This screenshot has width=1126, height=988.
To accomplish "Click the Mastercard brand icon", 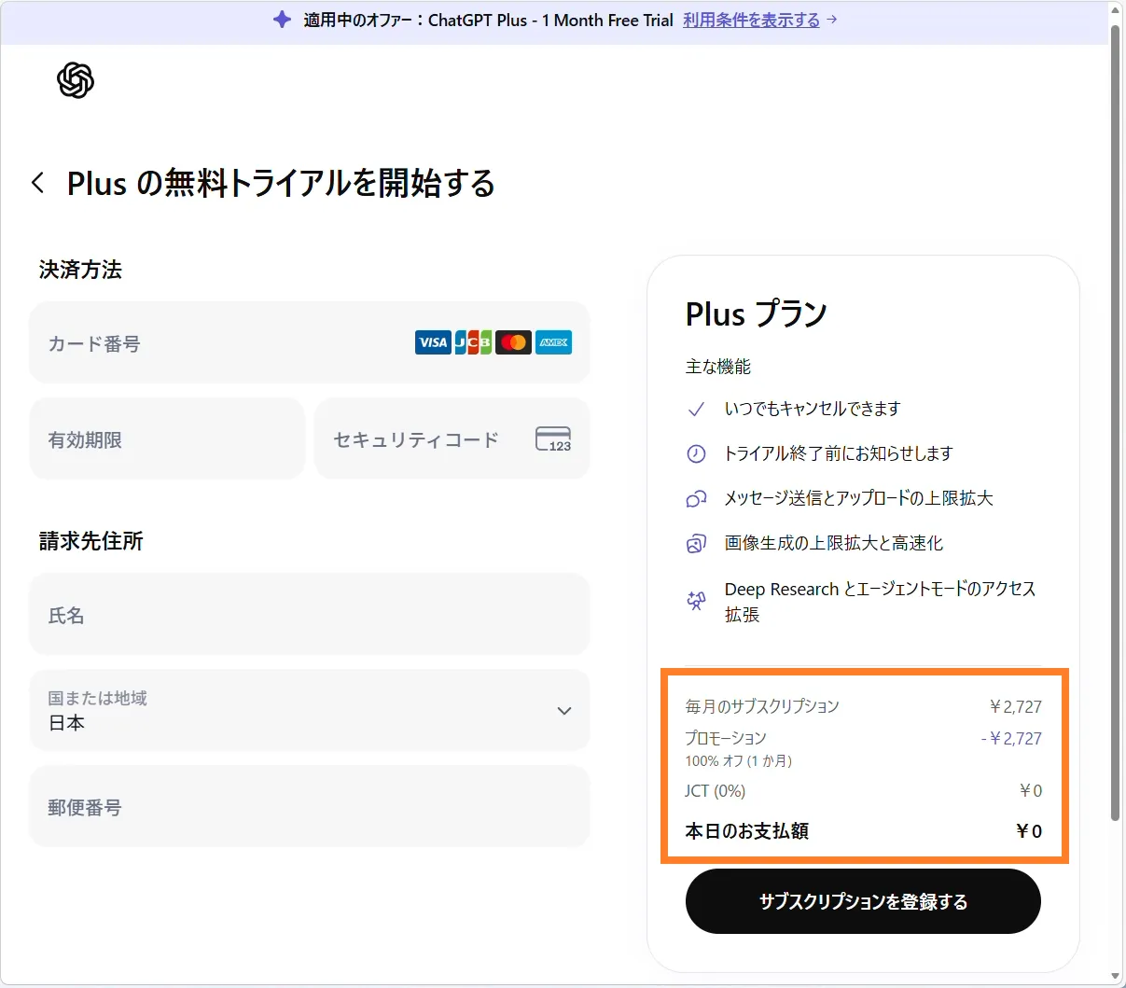I will pos(513,342).
